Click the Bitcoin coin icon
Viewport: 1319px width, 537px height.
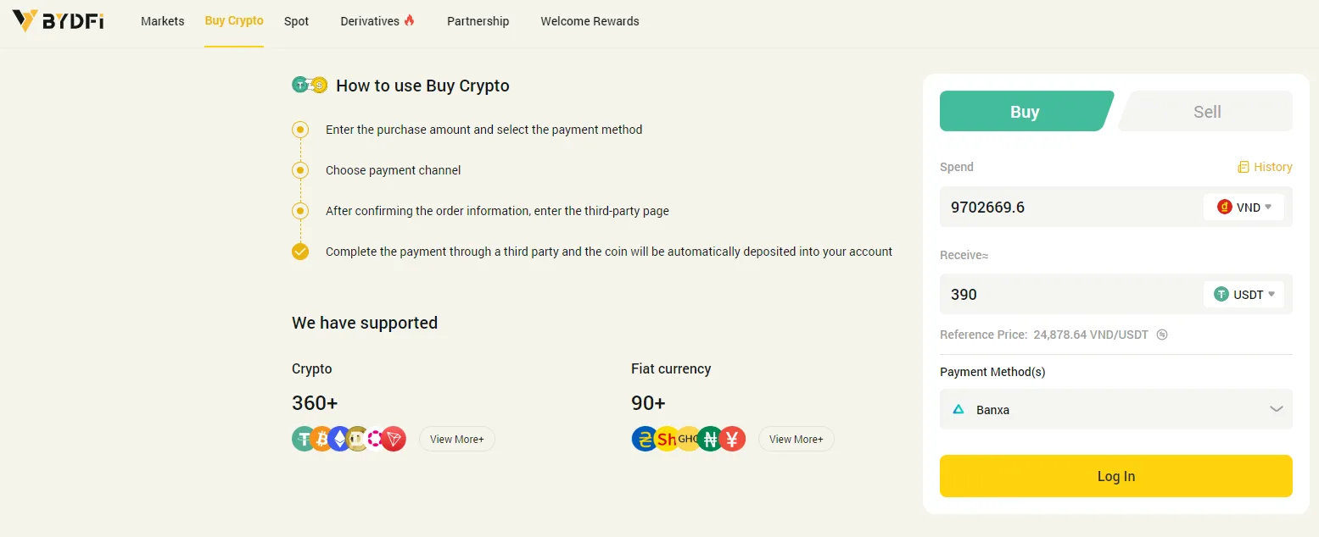pyautogui.click(x=321, y=439)
